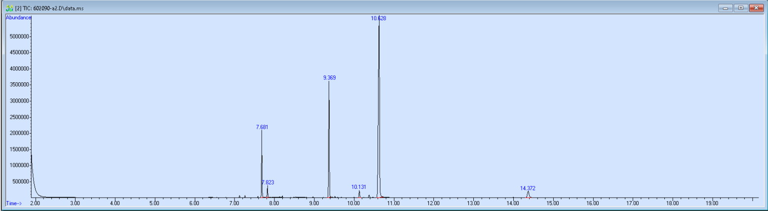Select the small peak labeled 10.131
768x211 pixels.
coord(359,187)
